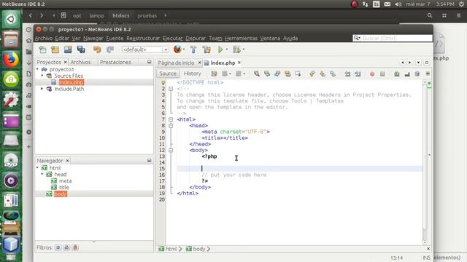Screen dimensions: 467x262
Task: Open the Archivo menu
Action: pyautogui.click(x=44, y=39)
